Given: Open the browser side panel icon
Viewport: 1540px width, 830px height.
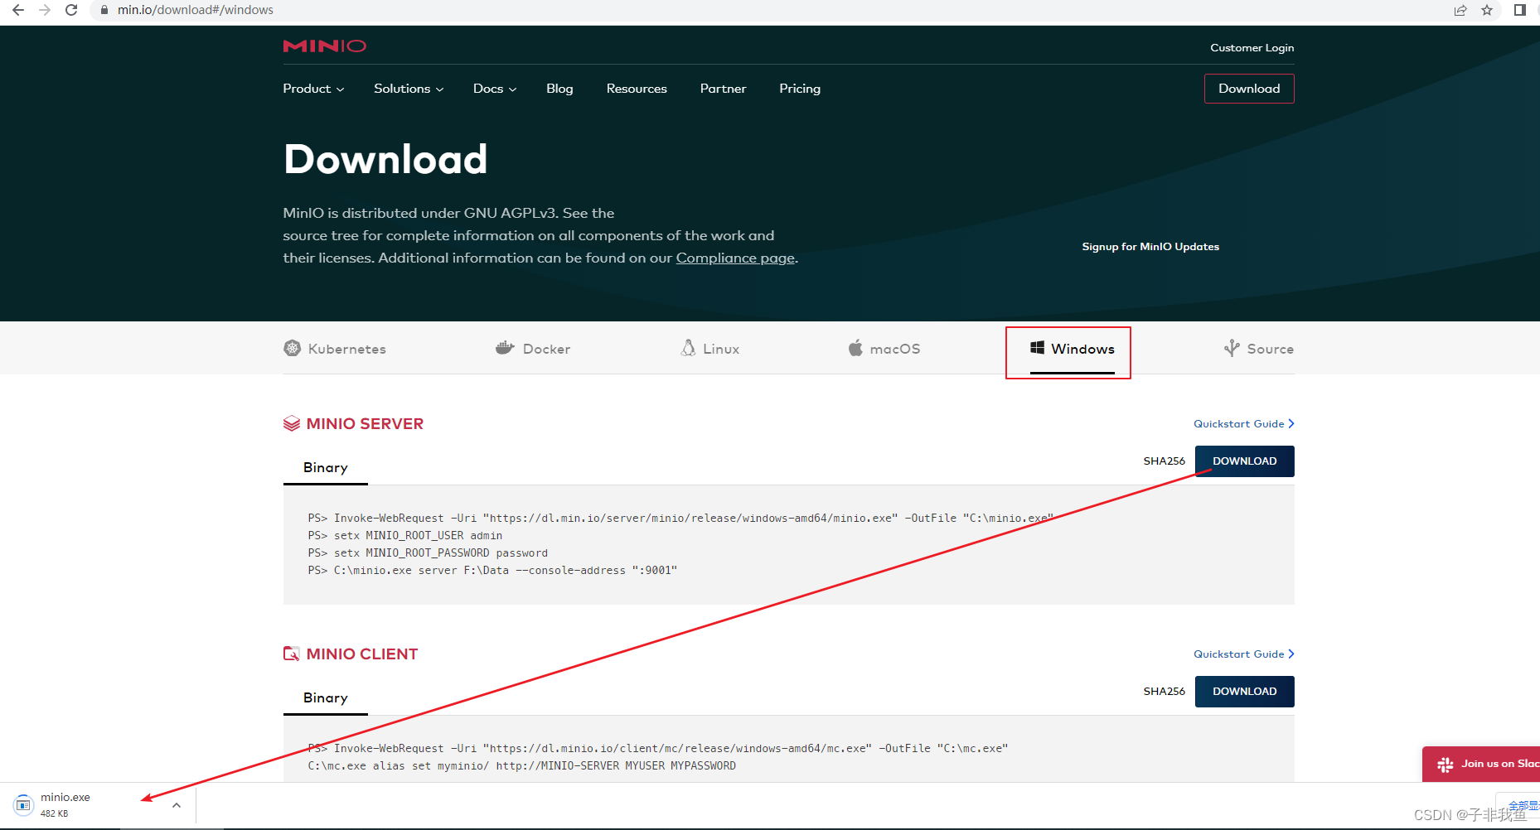Looking at the screenshot, I should click(1519, 10).
